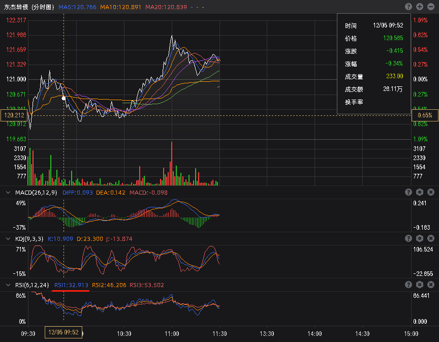Click the 东杰转债 分时图 title
This screenshot has width=439, height=342.
[x=28, y=7]
